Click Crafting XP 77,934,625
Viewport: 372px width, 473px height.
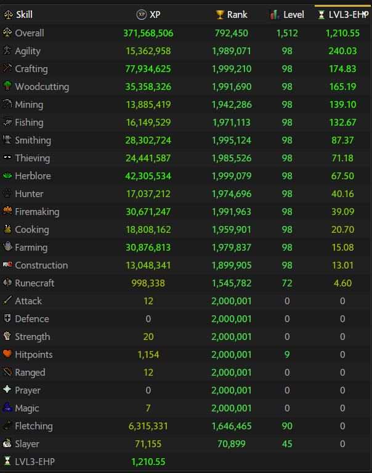[148, 68]
